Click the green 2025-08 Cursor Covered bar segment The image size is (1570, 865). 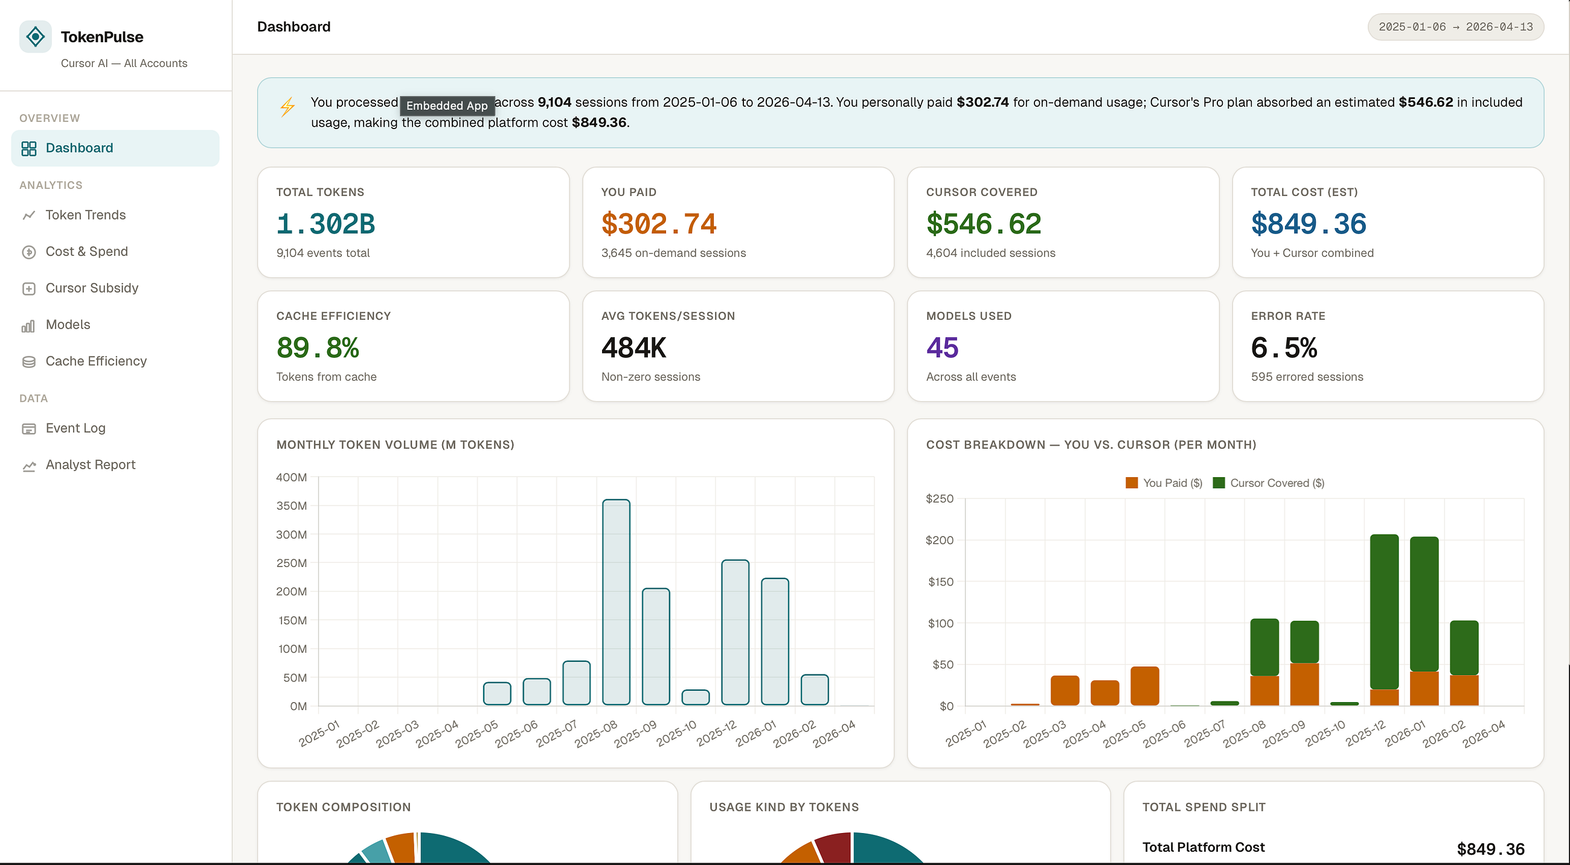[1264, 647]
